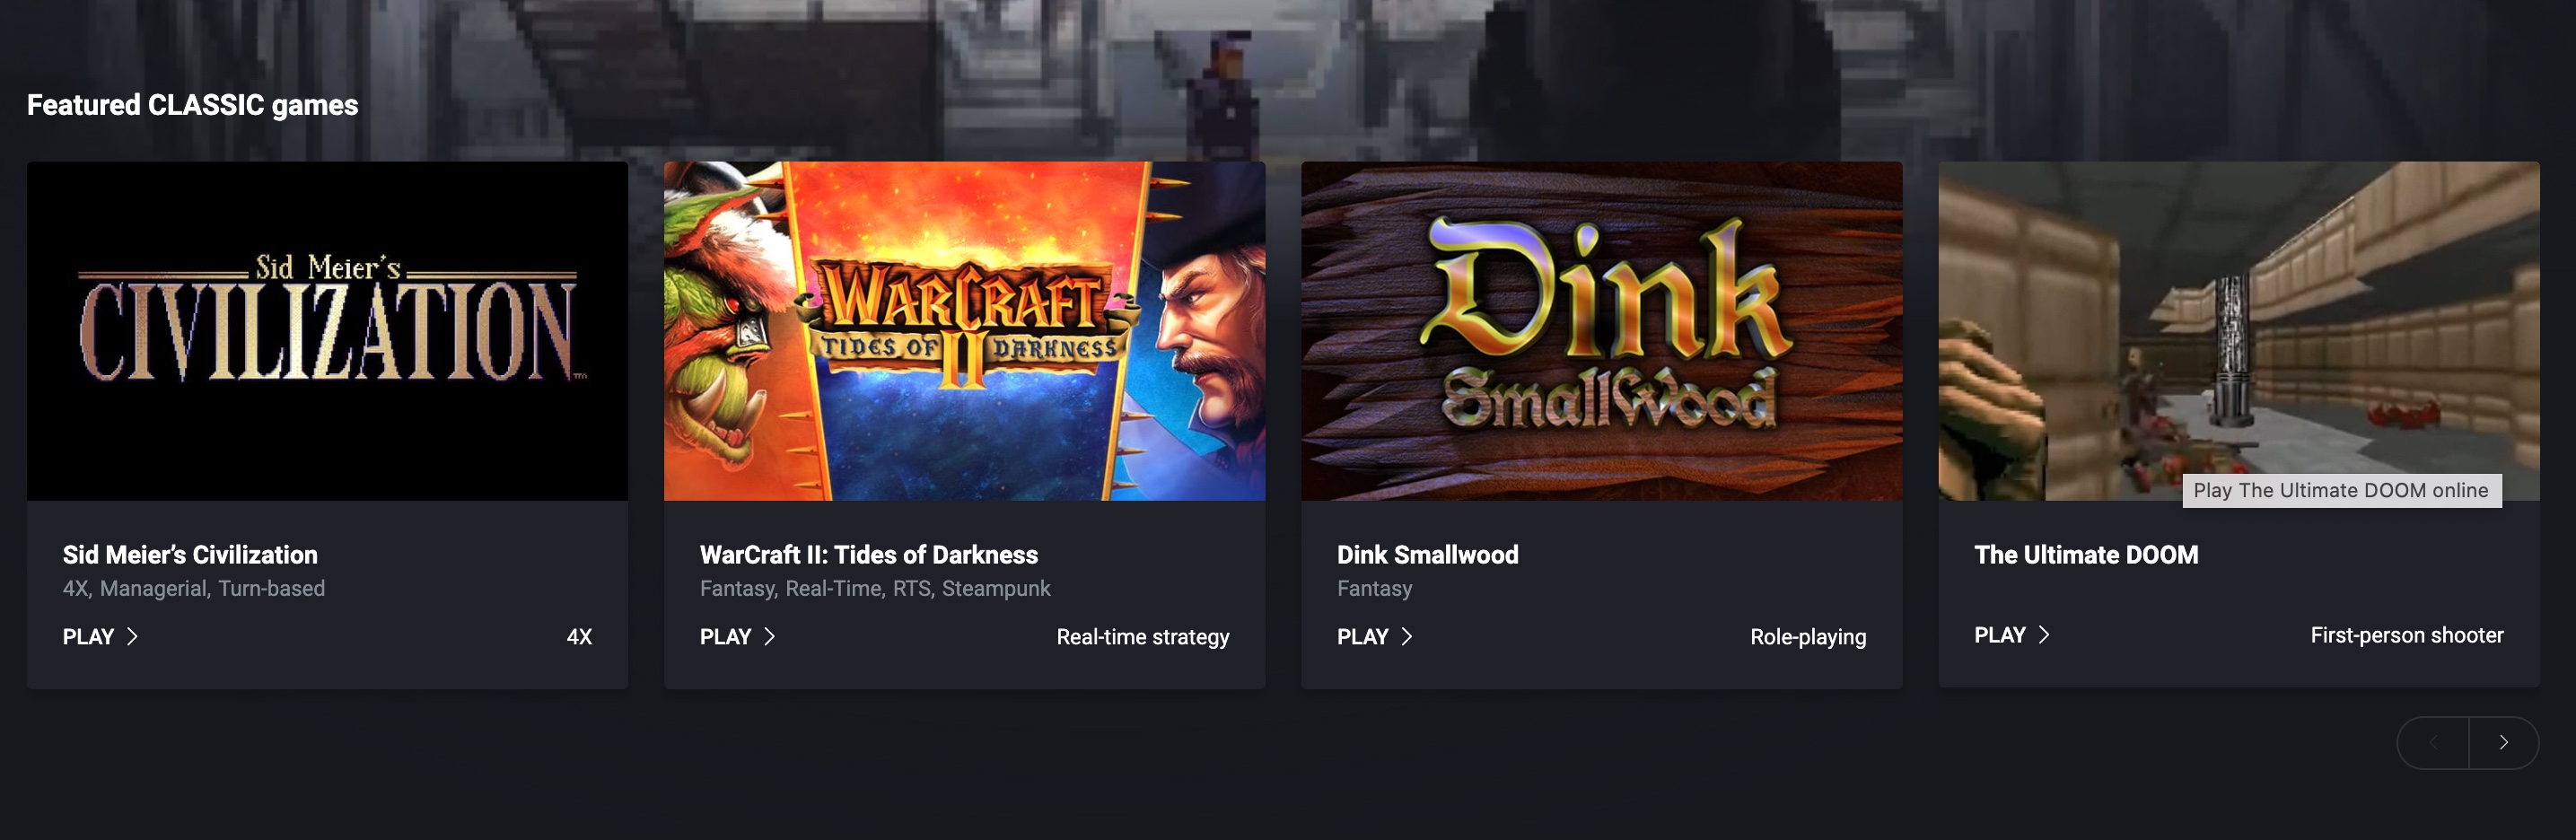Select the Real-time strategy genre label
The height and width of the screenshot is (840, 2576).
click(x=1142, y=636)
